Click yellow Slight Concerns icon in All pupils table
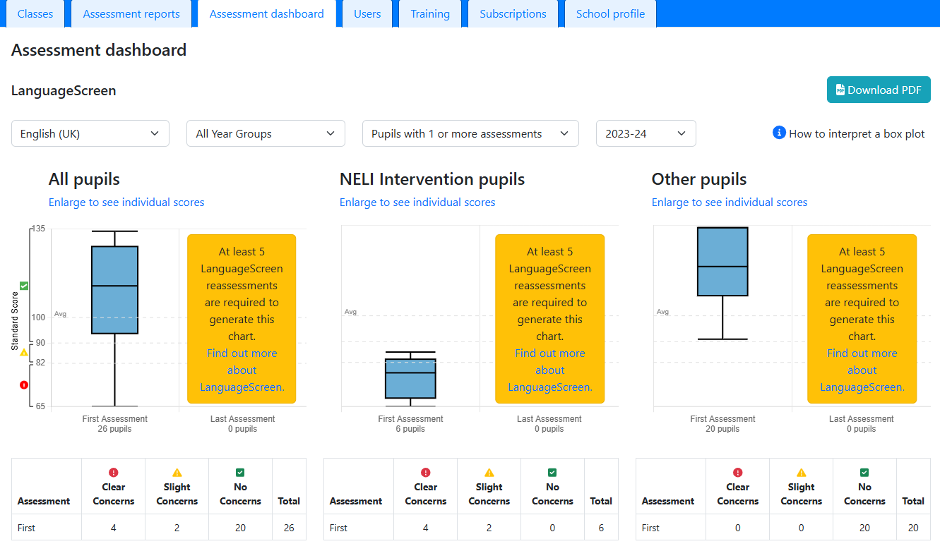This screenshot has height=551, width=940. point(177,473)
